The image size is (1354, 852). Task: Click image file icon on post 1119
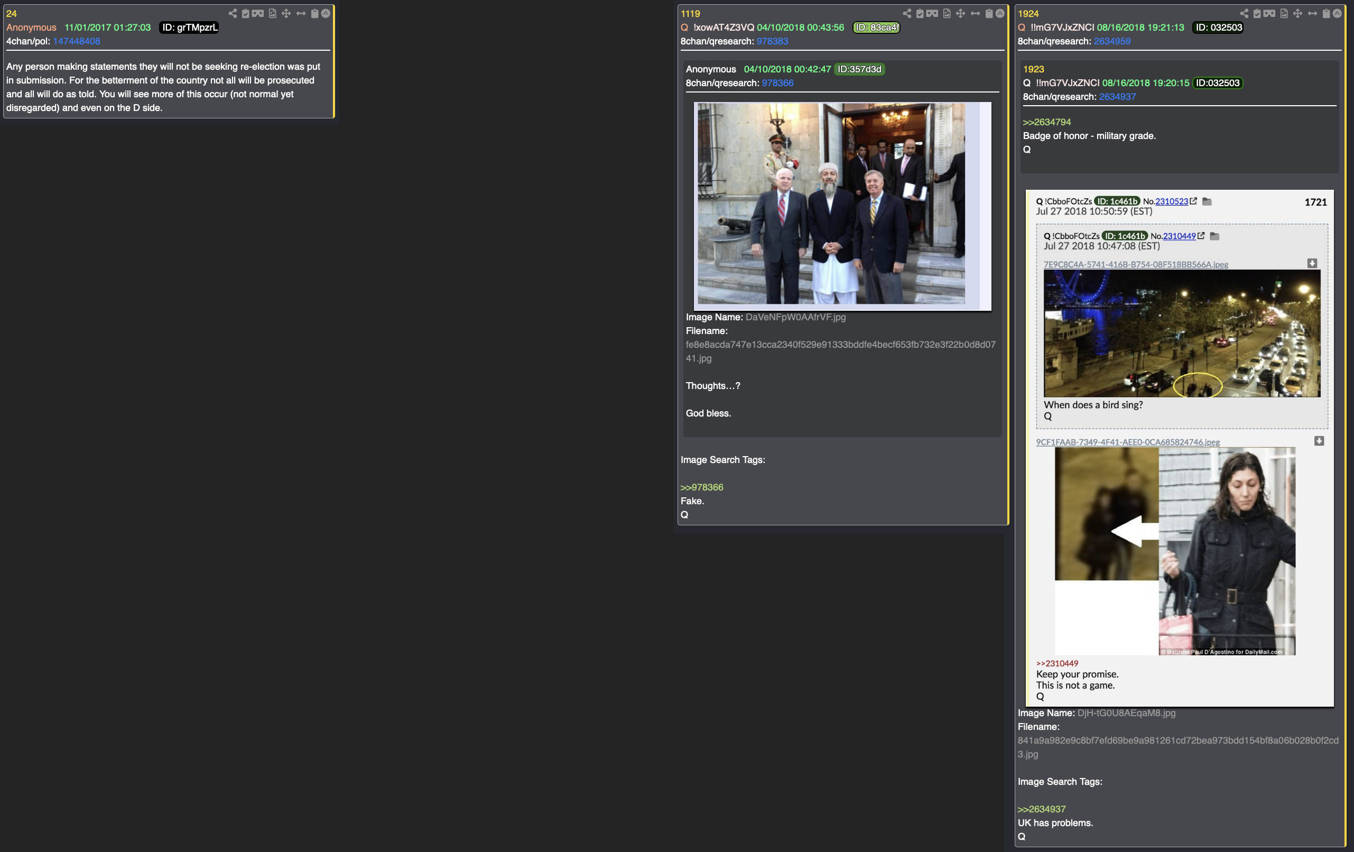pos(947,14)
